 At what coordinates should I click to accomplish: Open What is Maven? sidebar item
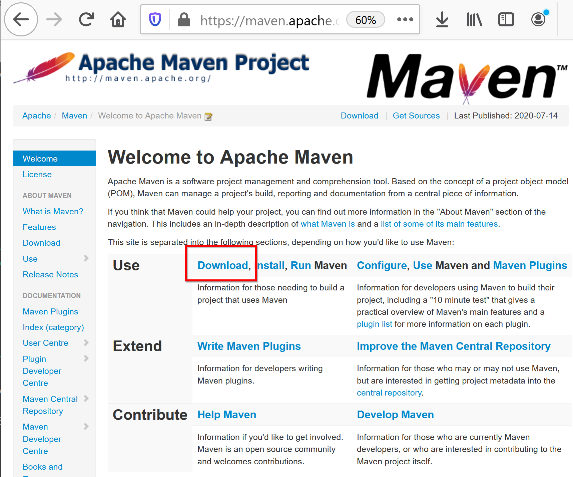pyautogui.click(x=53, y=211)
